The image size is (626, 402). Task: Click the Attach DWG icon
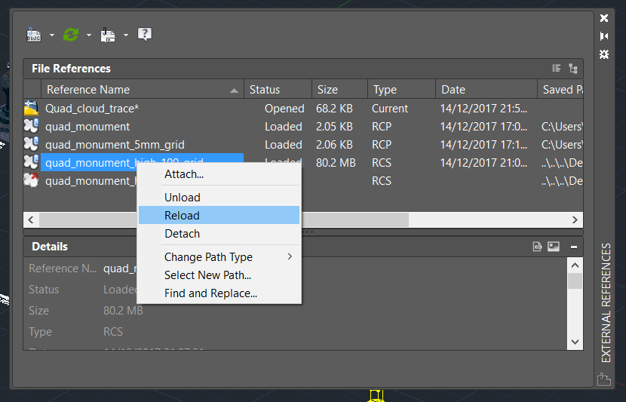[33, 35]
